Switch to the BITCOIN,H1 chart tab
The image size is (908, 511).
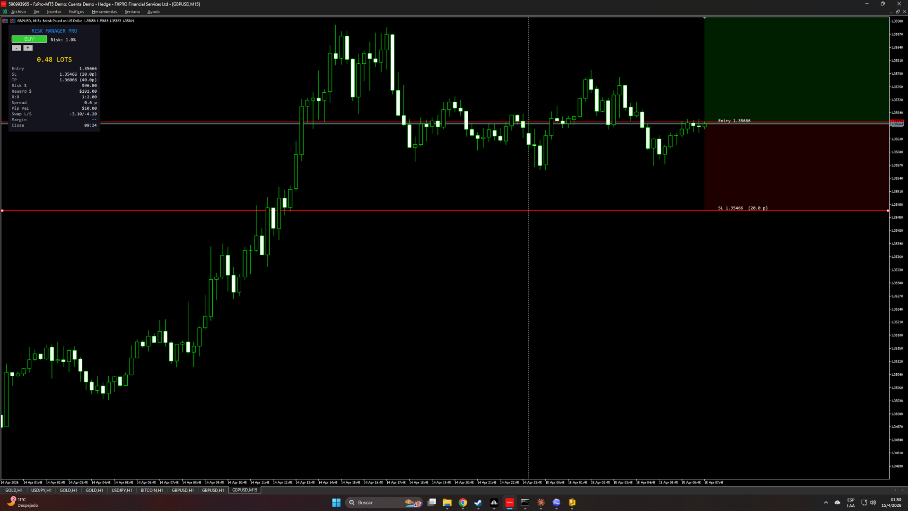click(x=151, y=490)
